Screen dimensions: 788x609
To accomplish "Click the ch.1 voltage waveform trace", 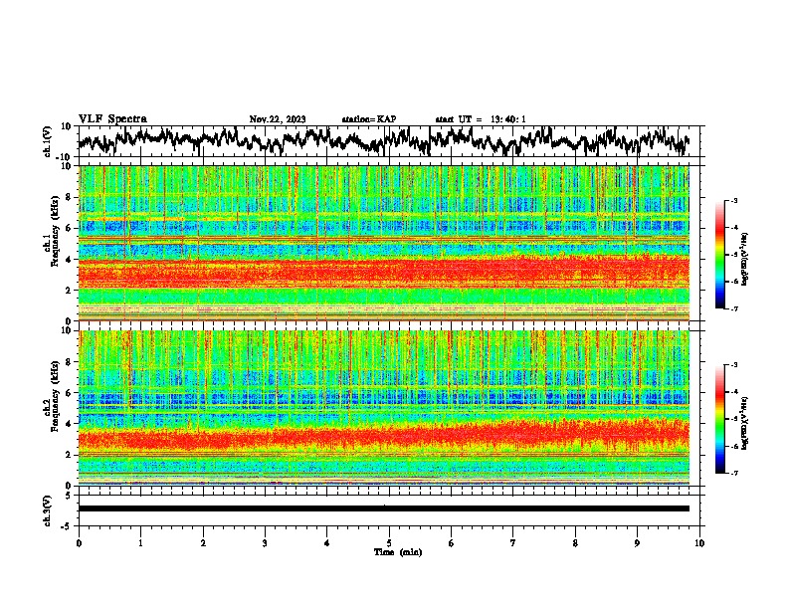I will click(383, 140).
